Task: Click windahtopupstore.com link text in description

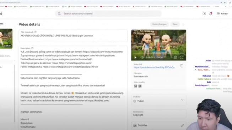Action: (x=75, y=63)
